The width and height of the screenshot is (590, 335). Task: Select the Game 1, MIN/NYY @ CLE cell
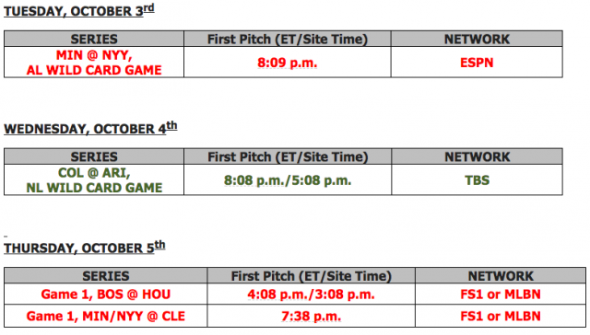pyautogui.click(x=106, y=316)
